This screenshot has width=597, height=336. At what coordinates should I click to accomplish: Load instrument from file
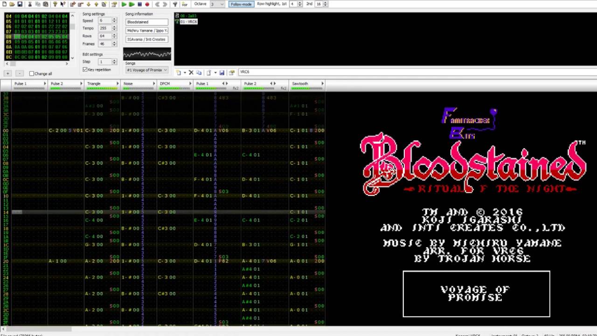click(208, 72)
